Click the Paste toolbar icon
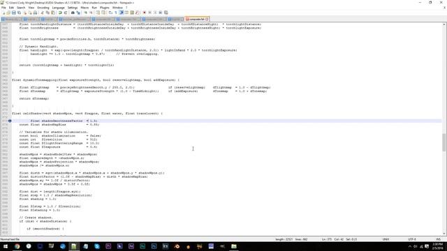 (53, 13)
